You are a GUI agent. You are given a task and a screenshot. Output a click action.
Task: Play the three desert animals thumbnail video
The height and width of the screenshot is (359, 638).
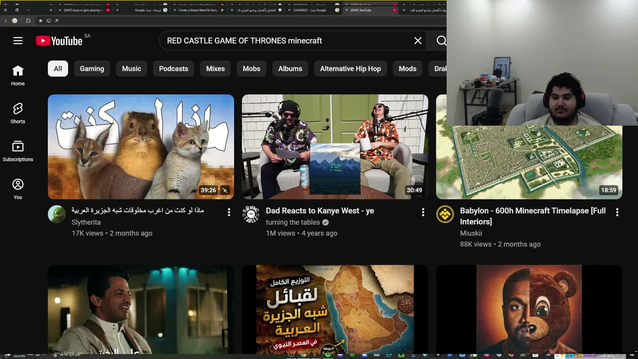pos(141,147)
